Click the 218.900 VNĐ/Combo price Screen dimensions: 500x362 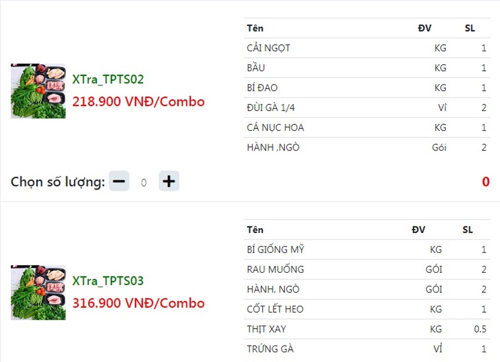click(138, 101)
